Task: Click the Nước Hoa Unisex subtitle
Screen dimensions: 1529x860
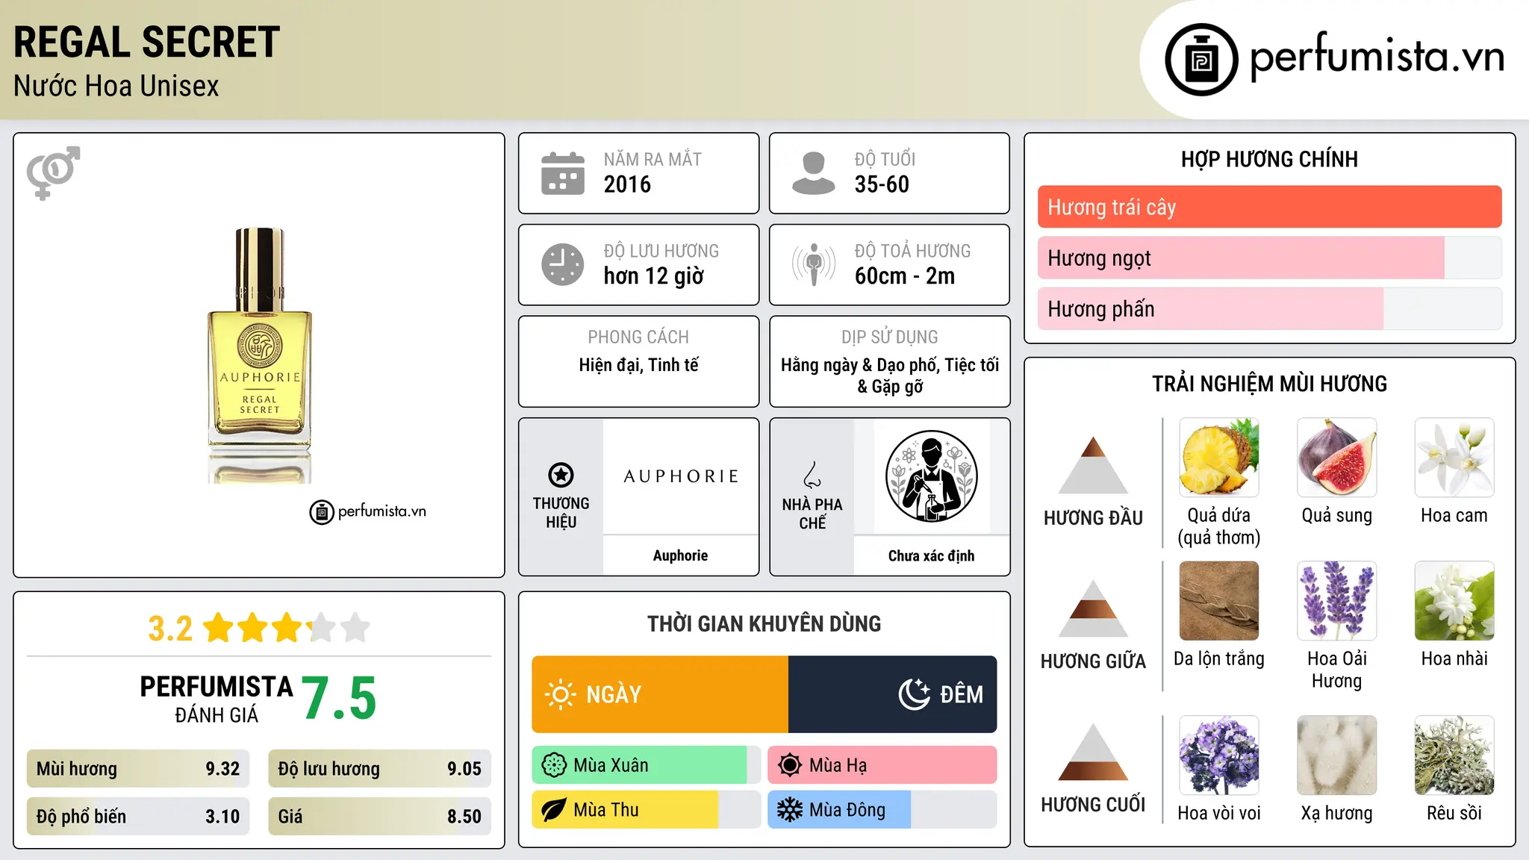Action: [116, 87]
